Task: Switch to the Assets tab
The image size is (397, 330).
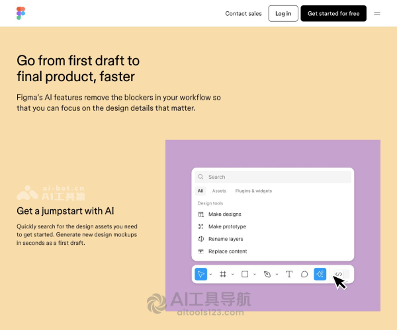Action: (x=219, y=191)
